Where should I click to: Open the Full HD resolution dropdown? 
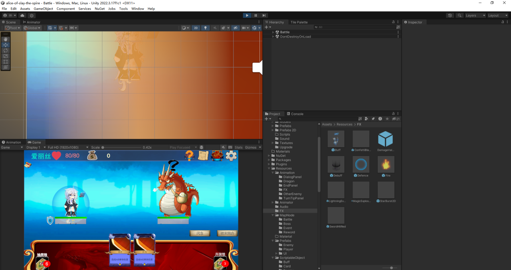point(67,148)
